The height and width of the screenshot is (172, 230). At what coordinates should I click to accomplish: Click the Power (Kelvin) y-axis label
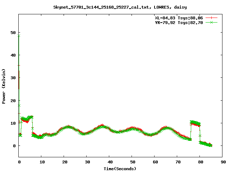tap(4, 86)
